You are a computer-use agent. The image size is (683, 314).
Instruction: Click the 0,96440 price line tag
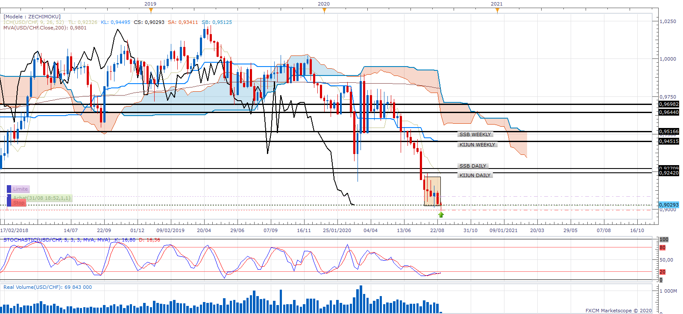coord(669,112)
